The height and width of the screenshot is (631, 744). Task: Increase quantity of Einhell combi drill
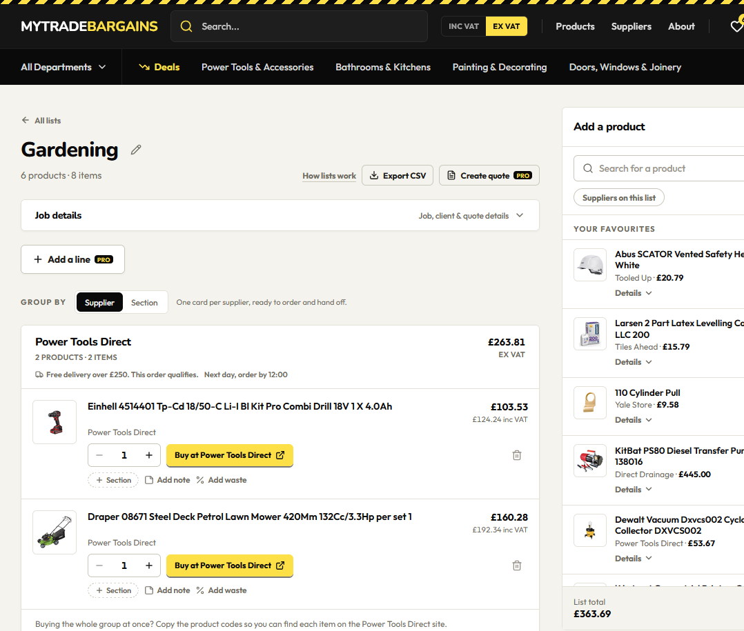click(x=149, y=455)
